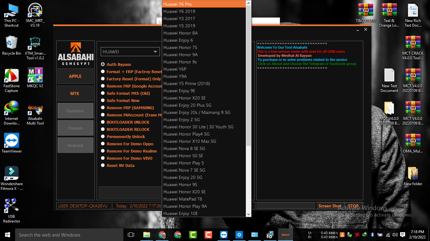Select Huawei Enjoy 20 Plus 5G
Image resolution: width=430 pixels, height=241 pixels.
pos(204,105)
